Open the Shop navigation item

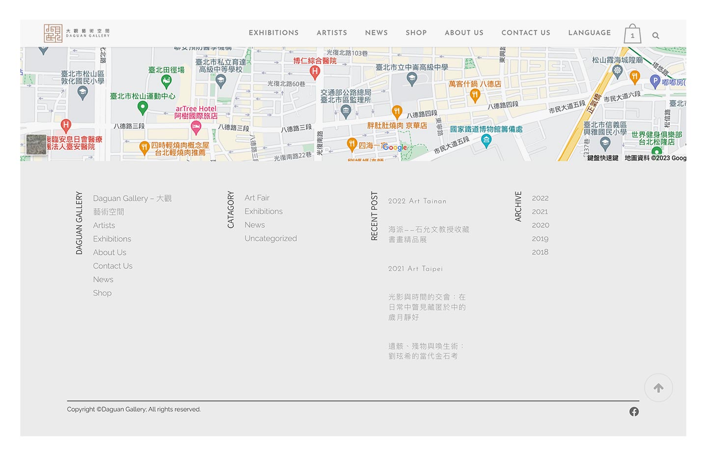click(x=416, y=33)
